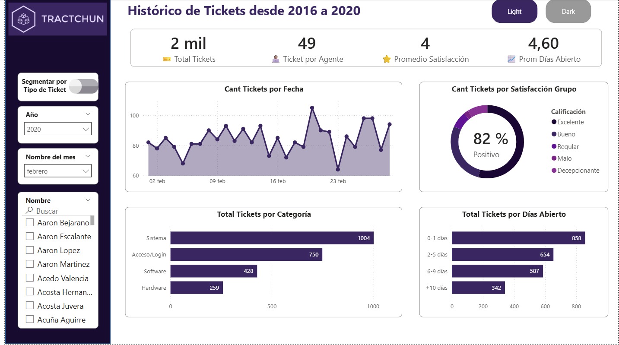This screenshot has height=345, width=619.
Task: Tick the Acosta Juvera checkbox
Action: pyautogui.click(x=30, y=306)
